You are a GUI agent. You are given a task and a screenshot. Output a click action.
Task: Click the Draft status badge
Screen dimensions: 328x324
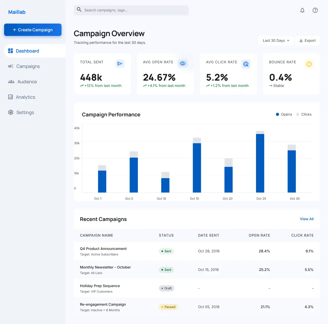[167, 288]
